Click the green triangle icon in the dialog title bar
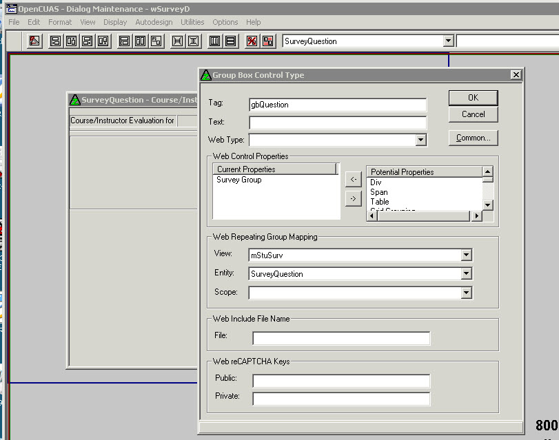Image resolution: width=559 pixels, height=440 pixels. tap(206, 75)
